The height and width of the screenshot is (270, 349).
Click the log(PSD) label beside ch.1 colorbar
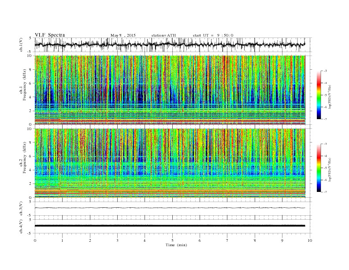(x=330, y=97)
